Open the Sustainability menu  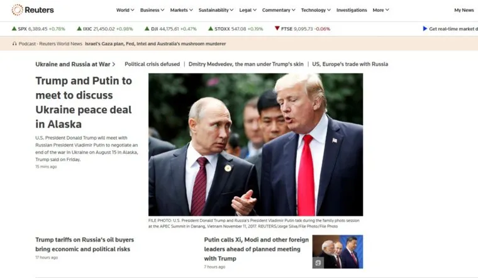[216, 10]
